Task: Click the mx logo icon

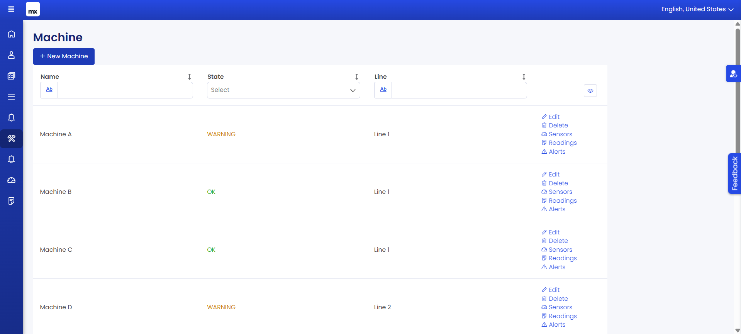Action: (x=33, y=9)
